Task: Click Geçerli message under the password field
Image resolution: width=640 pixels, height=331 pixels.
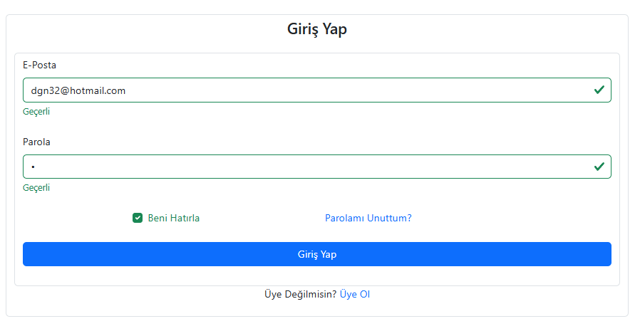Action: point(36,188)
